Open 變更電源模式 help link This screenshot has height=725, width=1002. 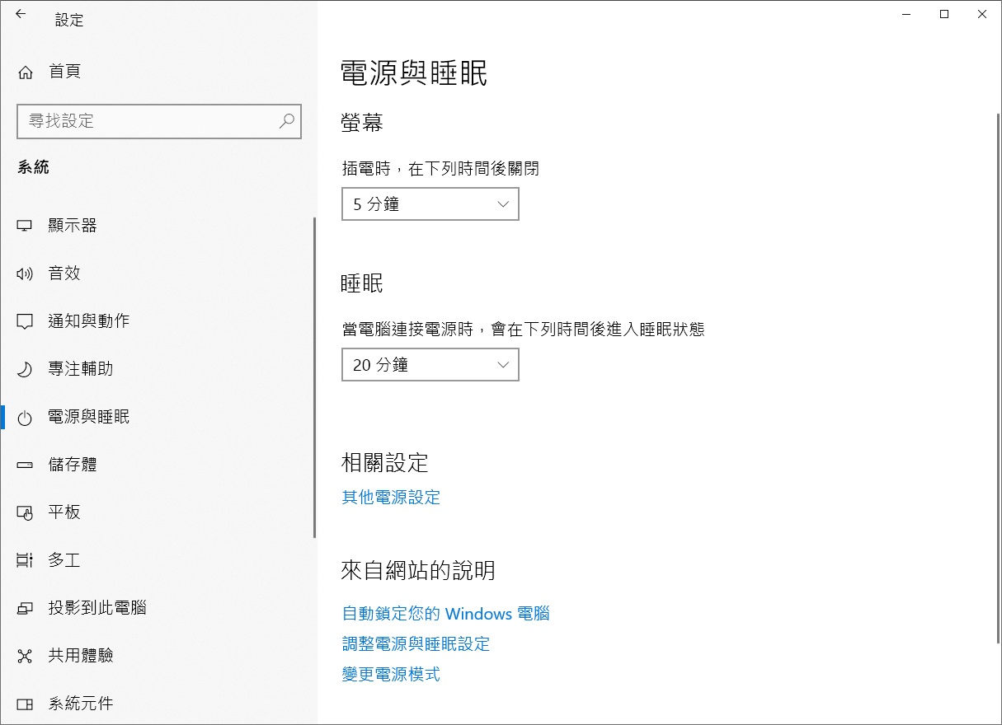click(391, 675)
